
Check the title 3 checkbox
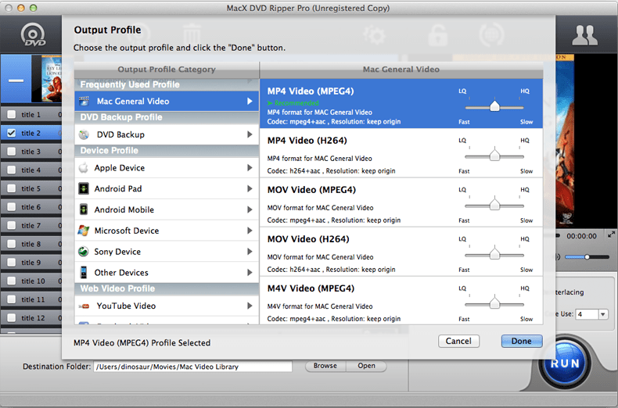pyautogui.click(x=12, y=151)
